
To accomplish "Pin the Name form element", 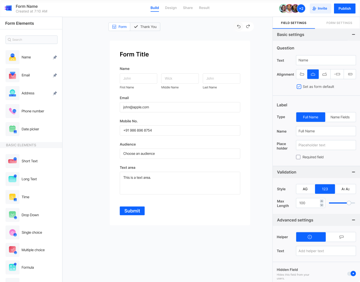I will 55,57.
